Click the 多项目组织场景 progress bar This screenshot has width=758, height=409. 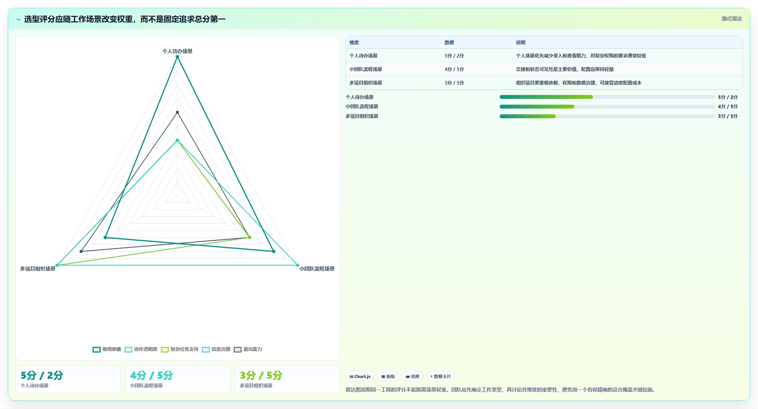pyautogui.click(x=607, y=116)
